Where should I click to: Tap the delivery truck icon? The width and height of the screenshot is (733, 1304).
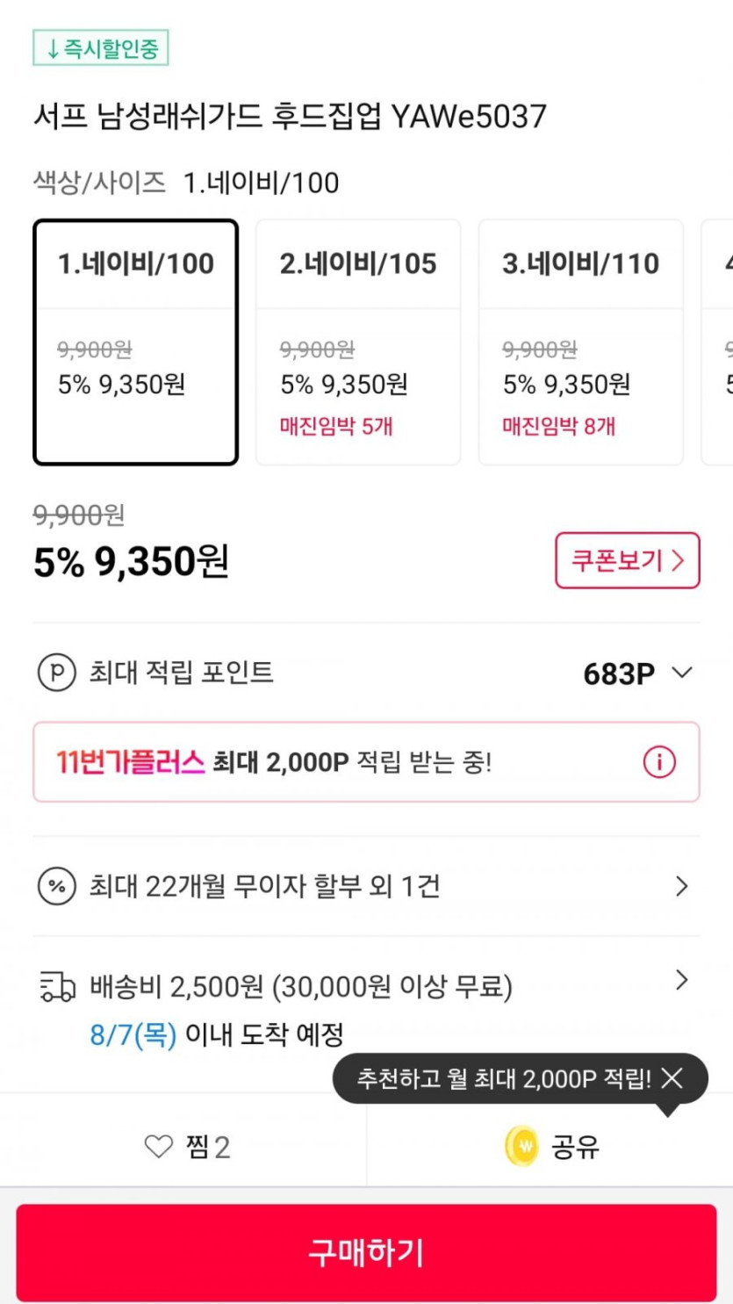tap(58, 986)
